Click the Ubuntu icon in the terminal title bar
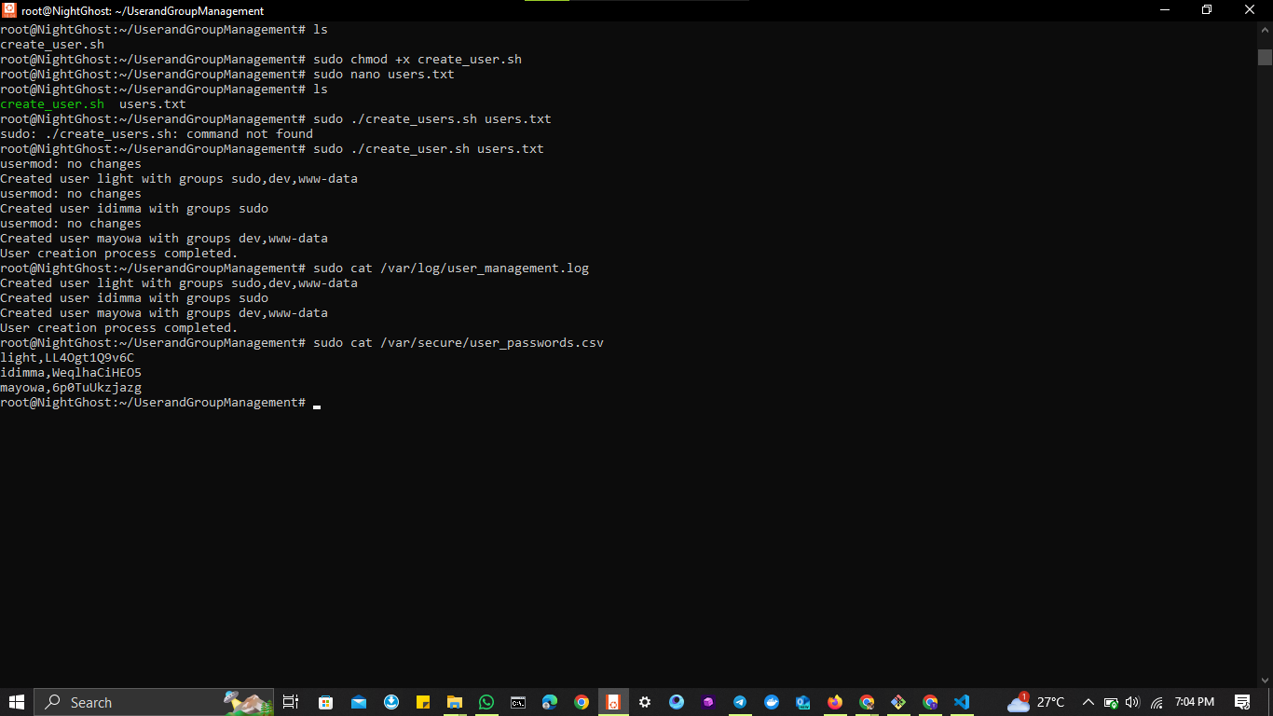 [x=9, y=10]
